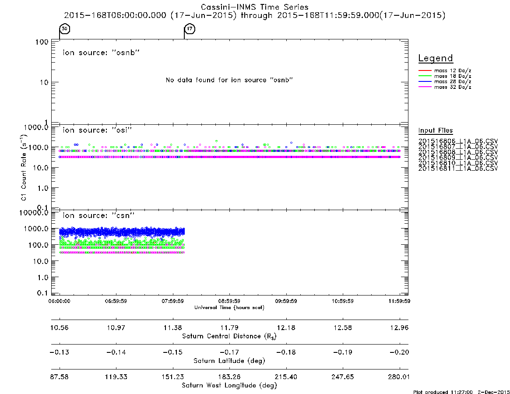Click the Saturn Latitude axis label
The height and width of the screenshot is (394, 510).
pyautogui.click(x=229, y=361)
